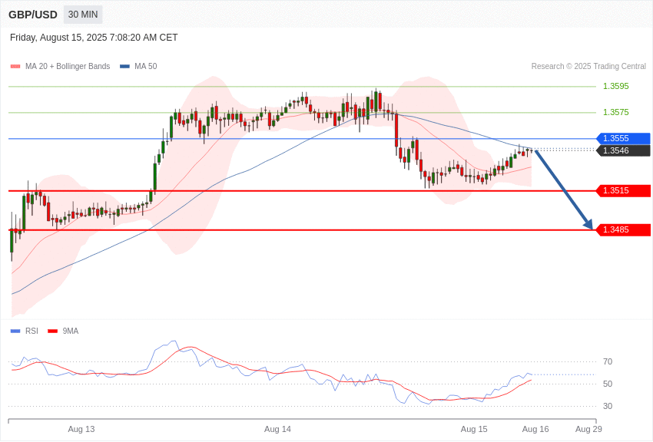
Task: Click the red 1.3515 support price tag
Action: click(x=623, y=191)
